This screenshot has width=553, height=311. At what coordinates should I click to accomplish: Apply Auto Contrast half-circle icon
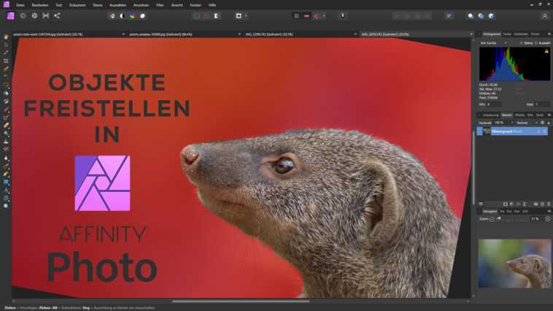click(122, 16)
